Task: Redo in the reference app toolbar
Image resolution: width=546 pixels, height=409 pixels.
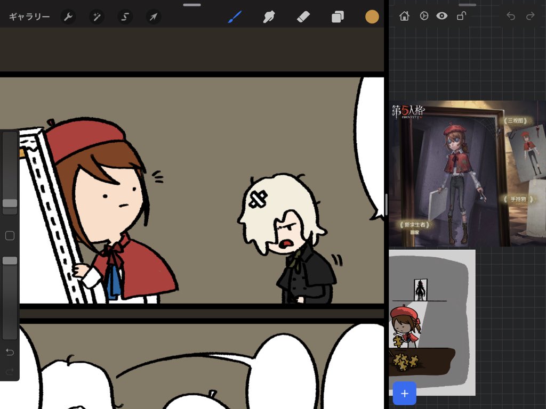Action: pyautogui.click(x=531, y=16)
